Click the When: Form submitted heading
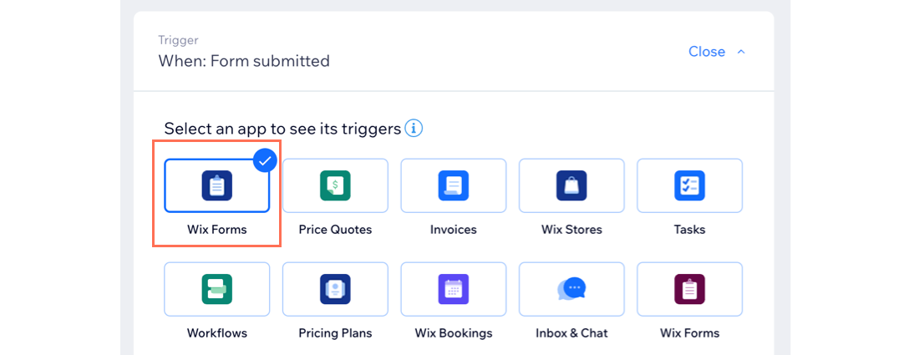Viewport: 919px width, 355px height. point(244,61)
